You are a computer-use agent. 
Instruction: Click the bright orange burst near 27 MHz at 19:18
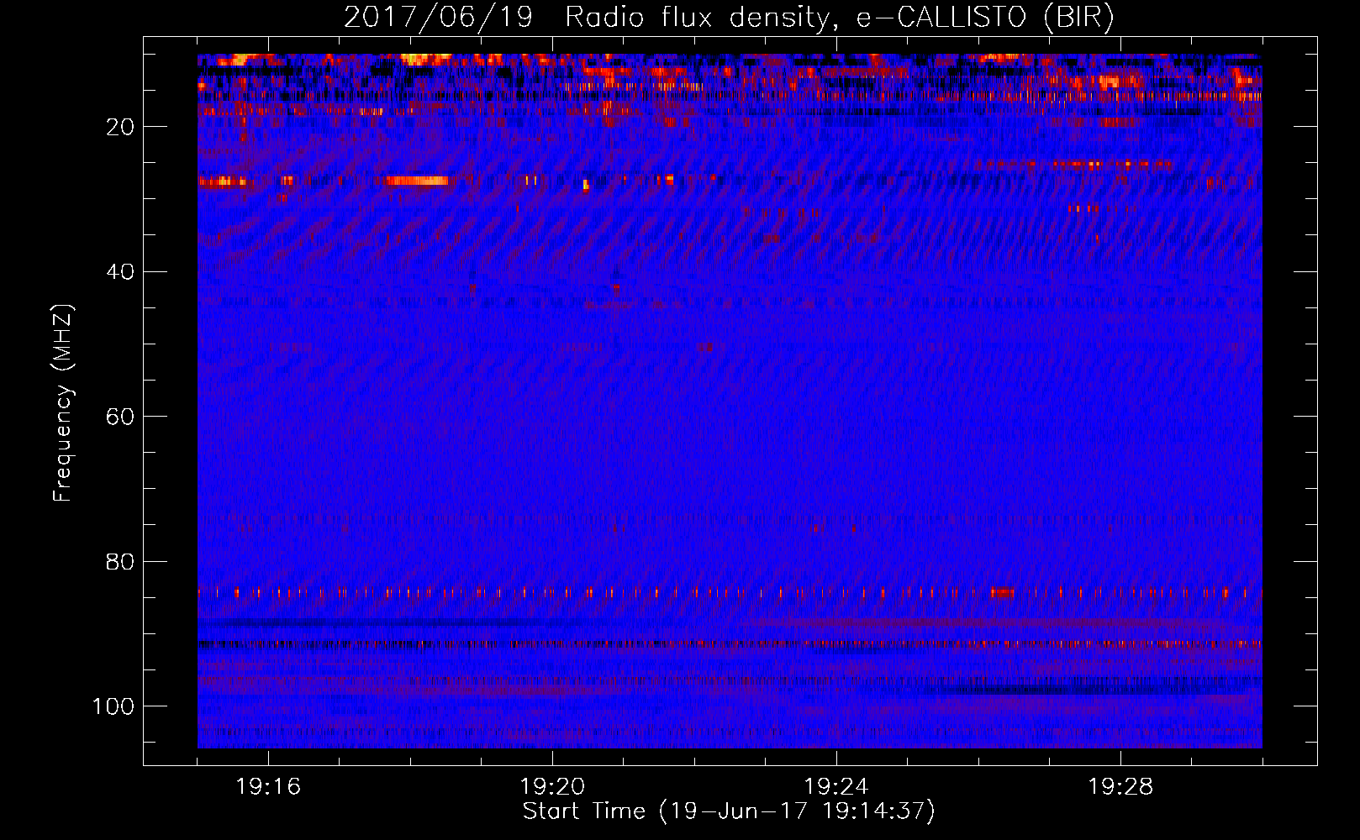tap(415, 180)
